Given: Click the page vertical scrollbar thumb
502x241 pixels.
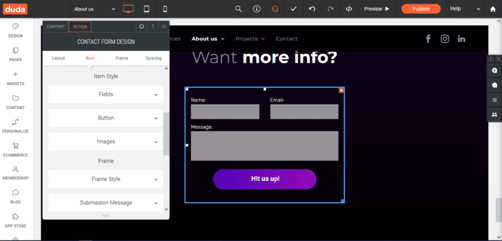Looking at the screenshot, I should point(498,210).
